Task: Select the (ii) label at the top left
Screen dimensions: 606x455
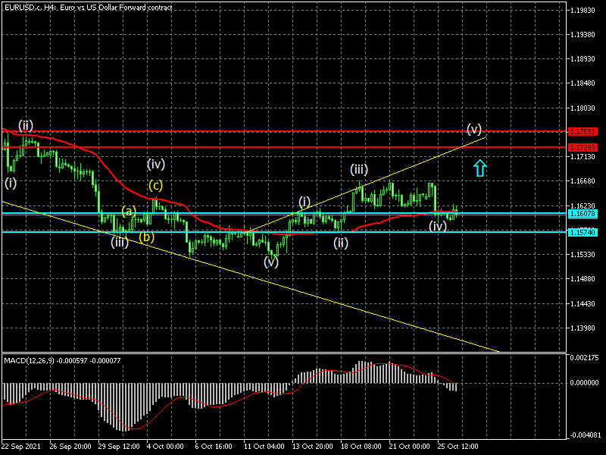Action: coord(26,125)
